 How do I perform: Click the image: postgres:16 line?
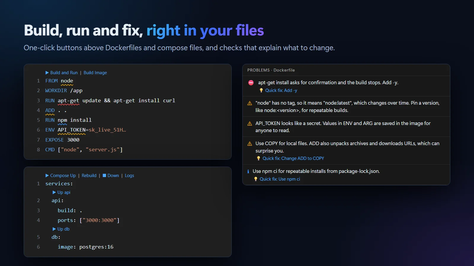point(86,247)
